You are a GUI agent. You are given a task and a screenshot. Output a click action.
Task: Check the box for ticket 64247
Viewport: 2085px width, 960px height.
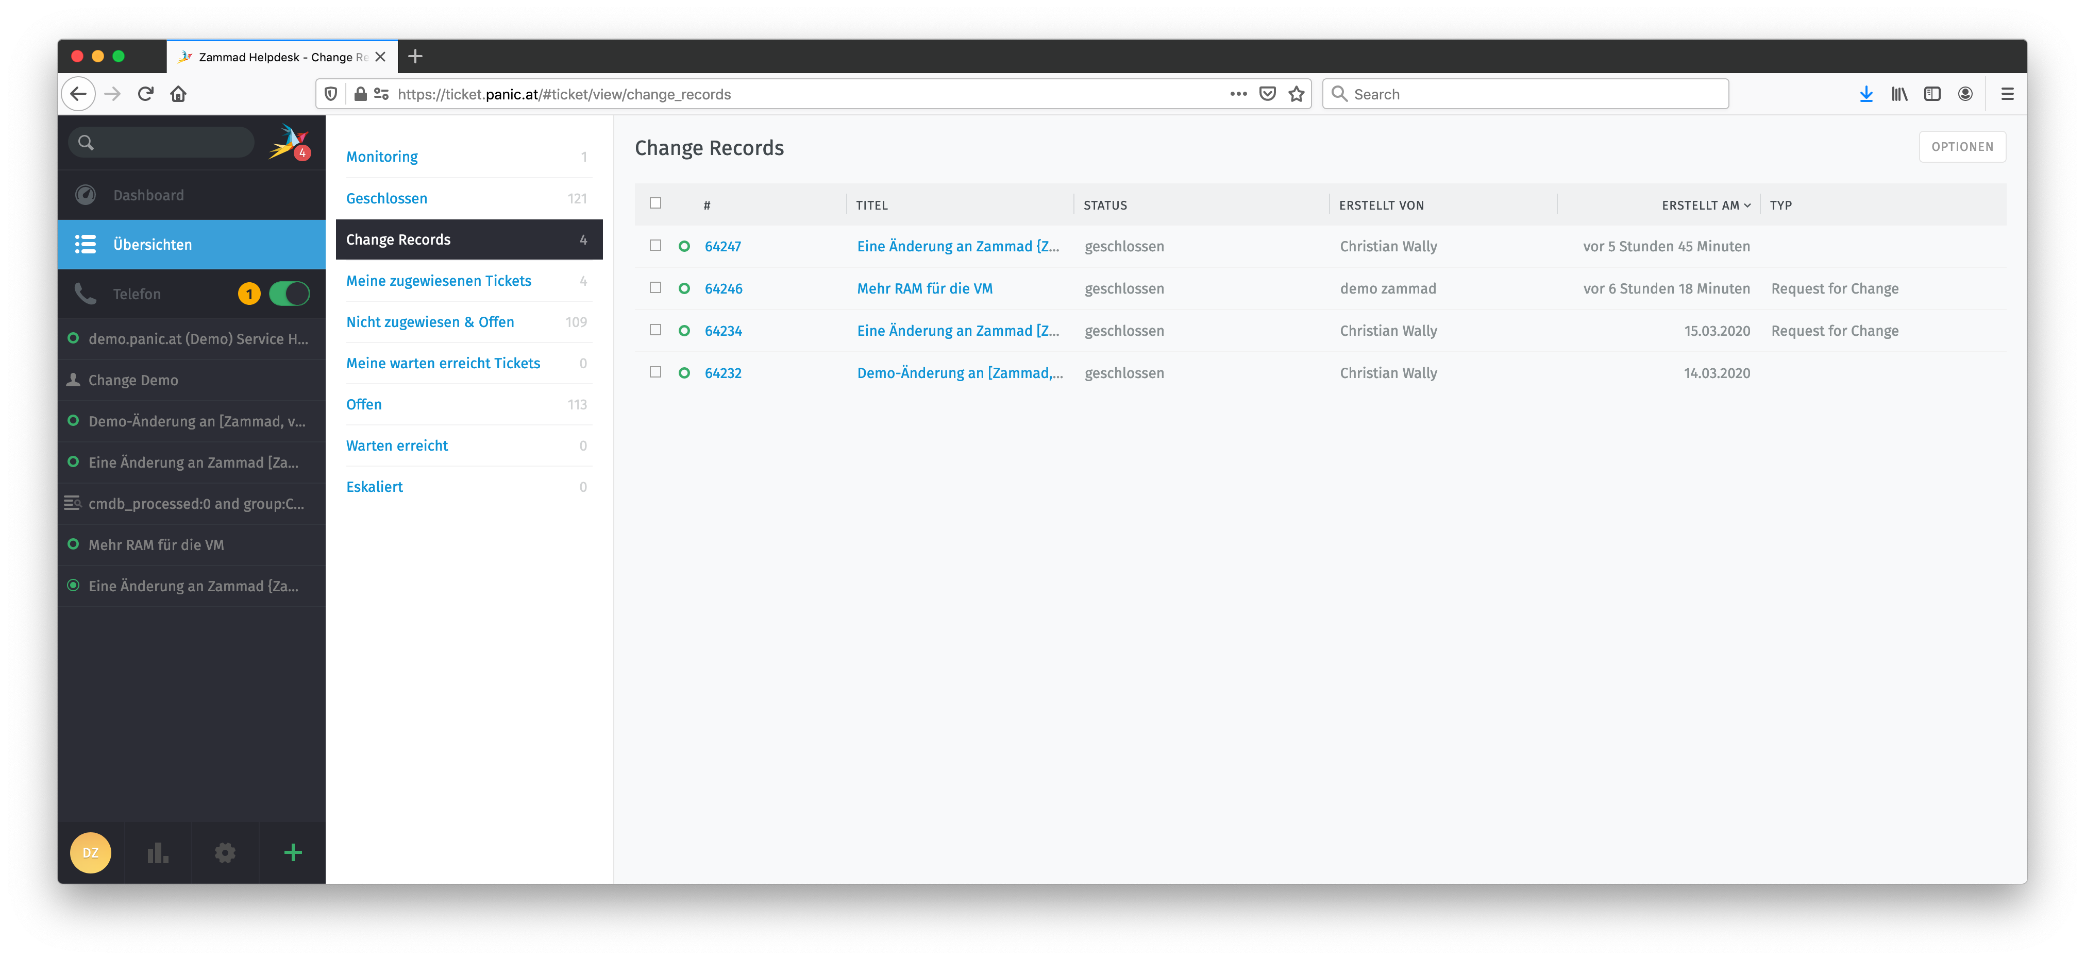pyautogui.click(x=655, y=245)
